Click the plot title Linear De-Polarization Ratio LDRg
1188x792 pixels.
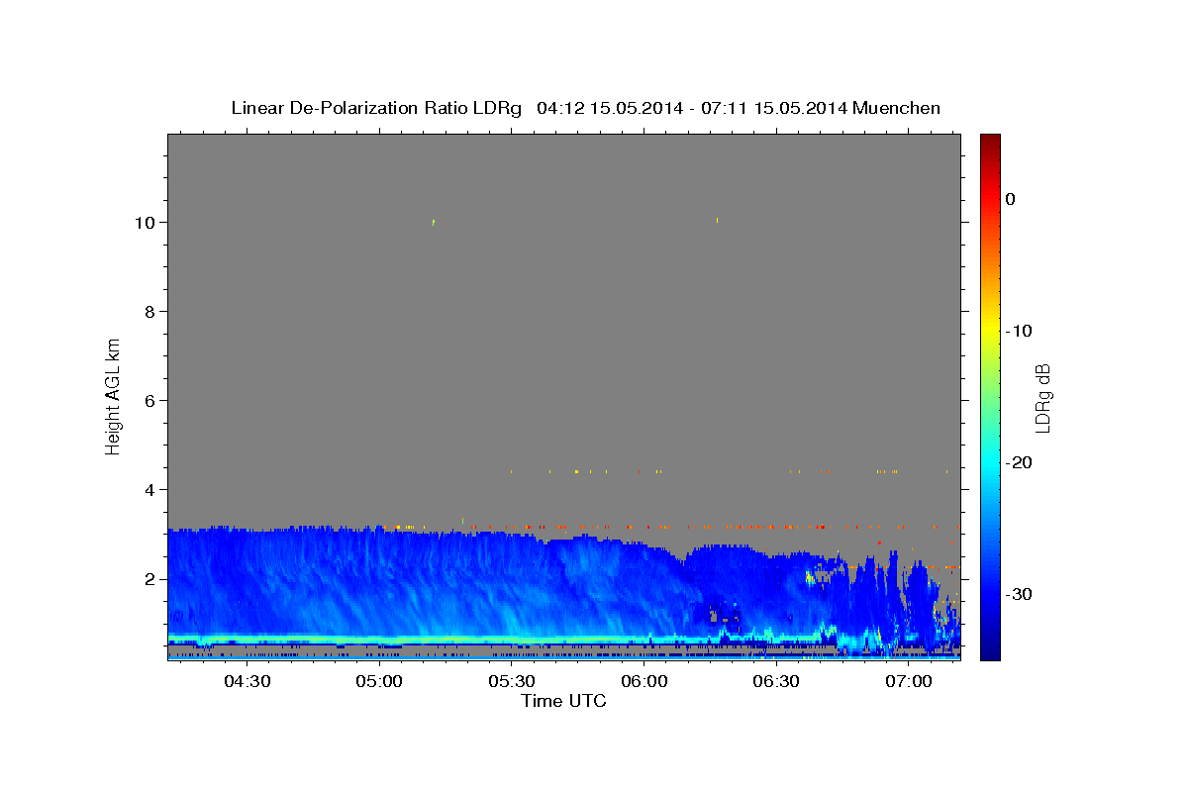coord(376,108)
